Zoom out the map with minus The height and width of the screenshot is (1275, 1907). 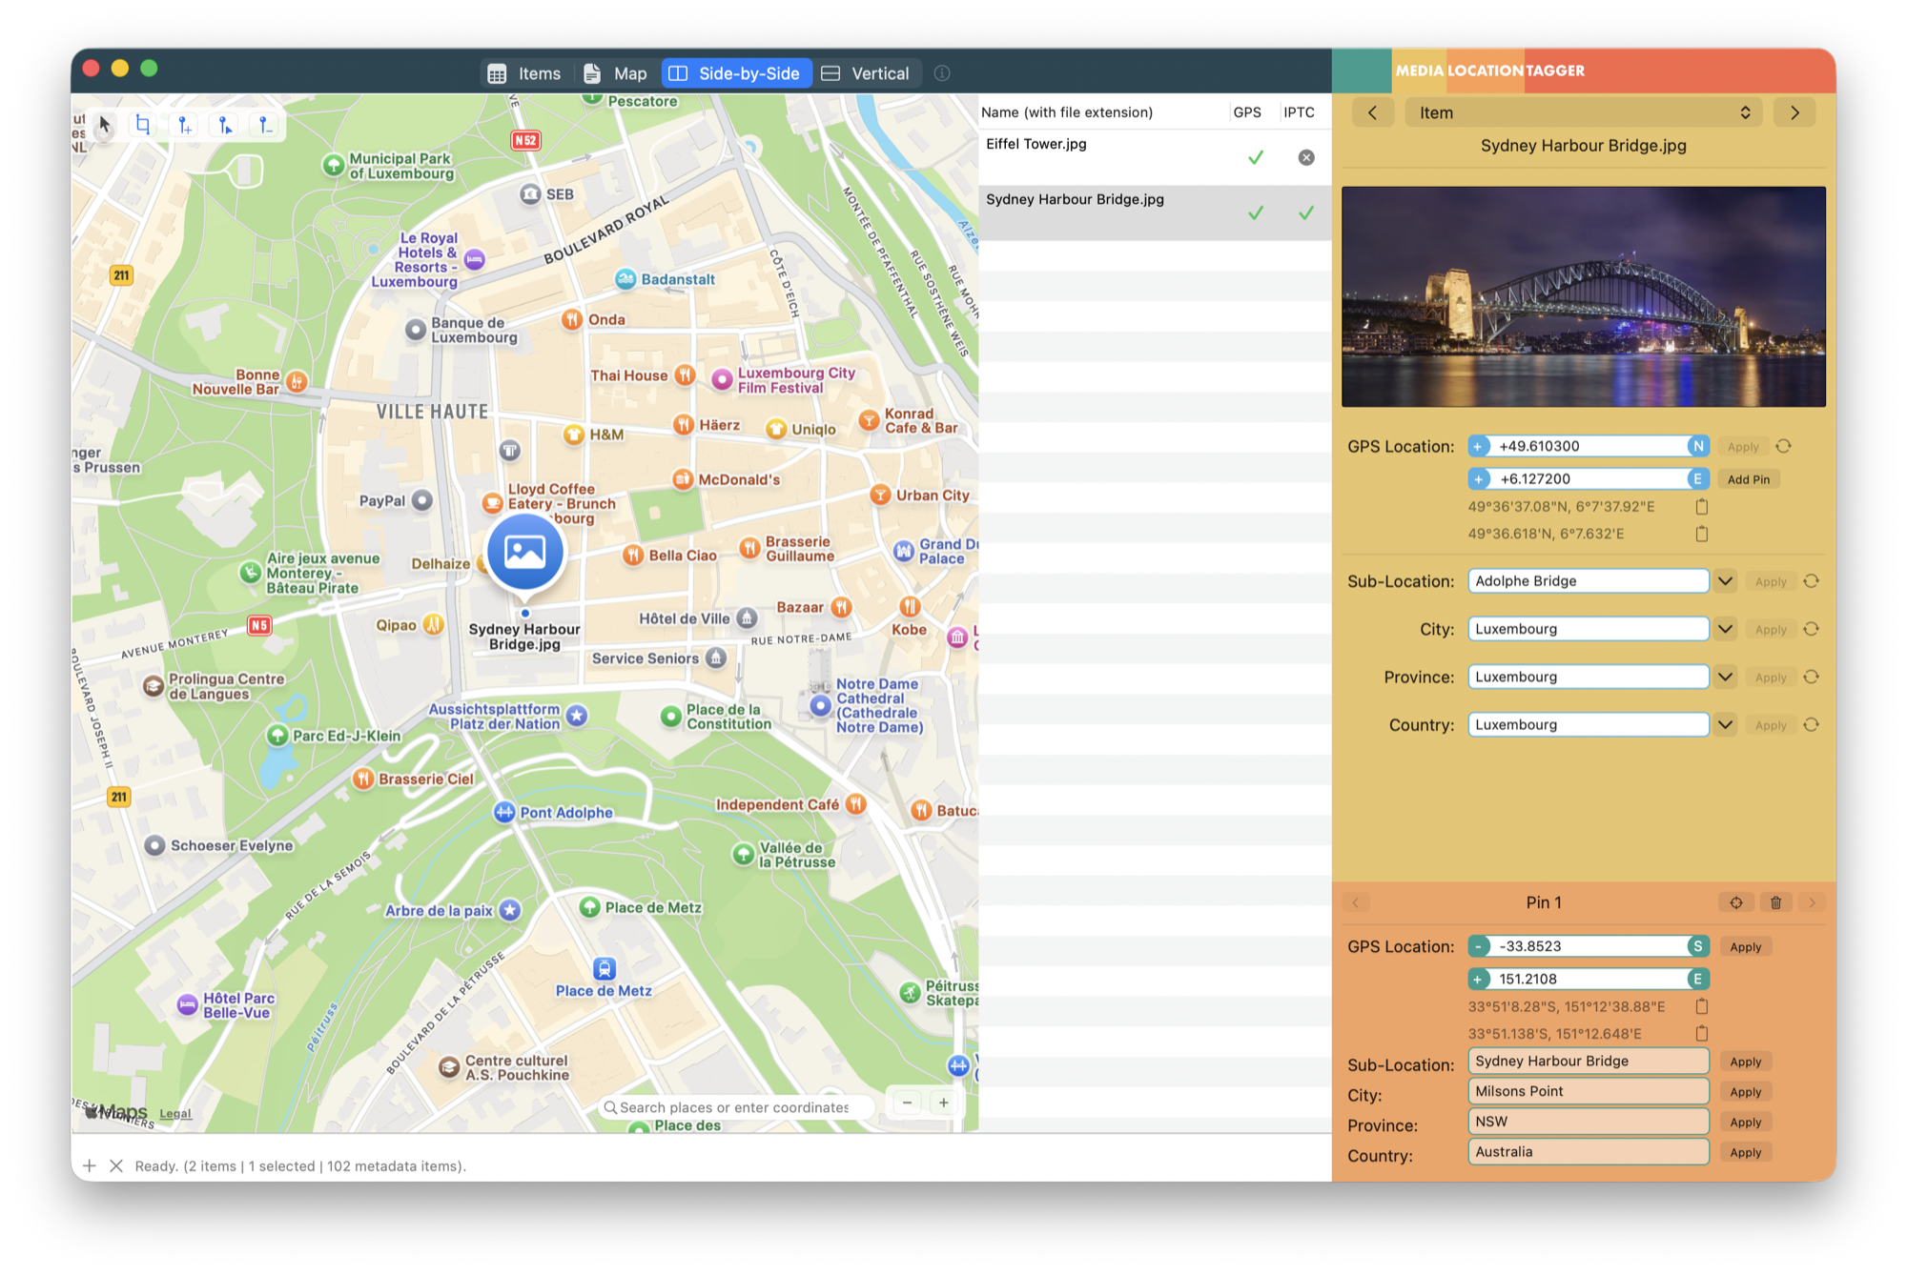(x=907, y=1103)
